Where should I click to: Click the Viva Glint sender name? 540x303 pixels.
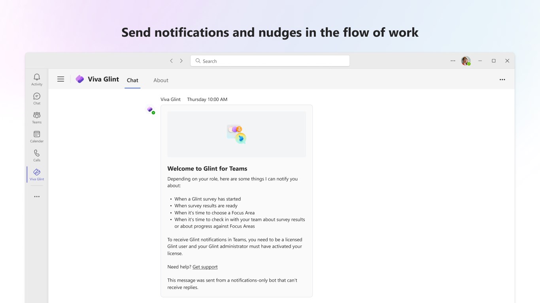click(170, 99)
